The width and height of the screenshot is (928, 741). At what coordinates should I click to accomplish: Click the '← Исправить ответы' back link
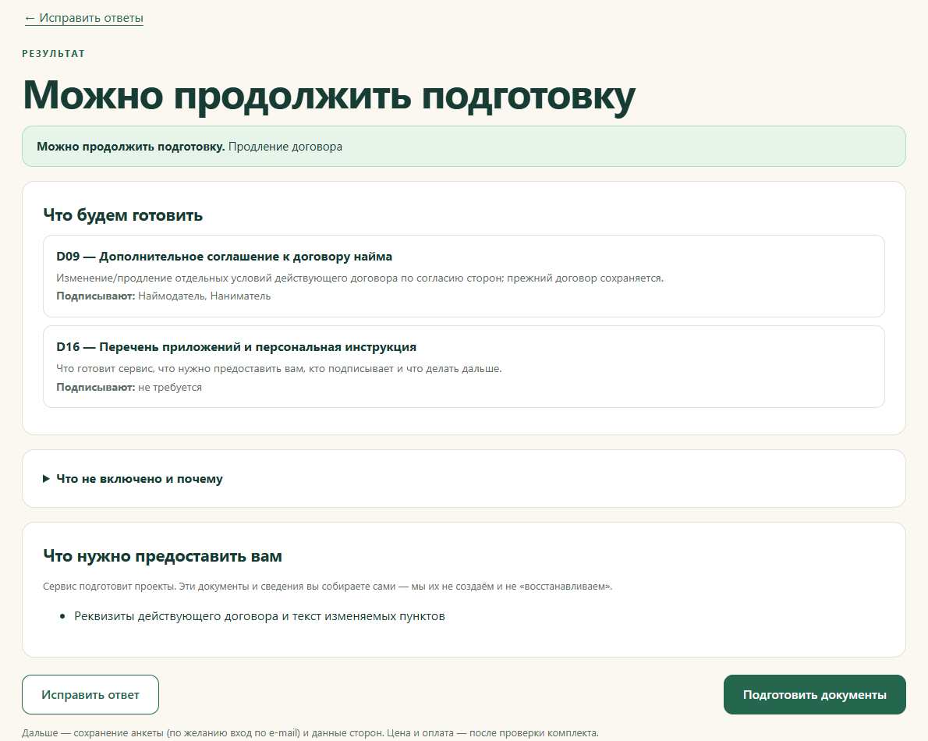point(83,18)
